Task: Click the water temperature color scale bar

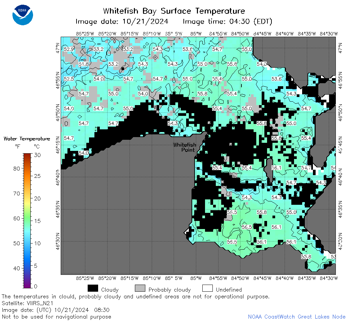Action: pyautogui.click(x=27, y=221)
